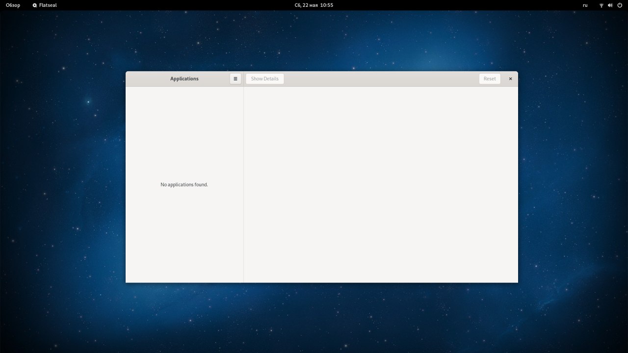
Task: Open the Wi-Fi network status icon
Action: point(601,5)
